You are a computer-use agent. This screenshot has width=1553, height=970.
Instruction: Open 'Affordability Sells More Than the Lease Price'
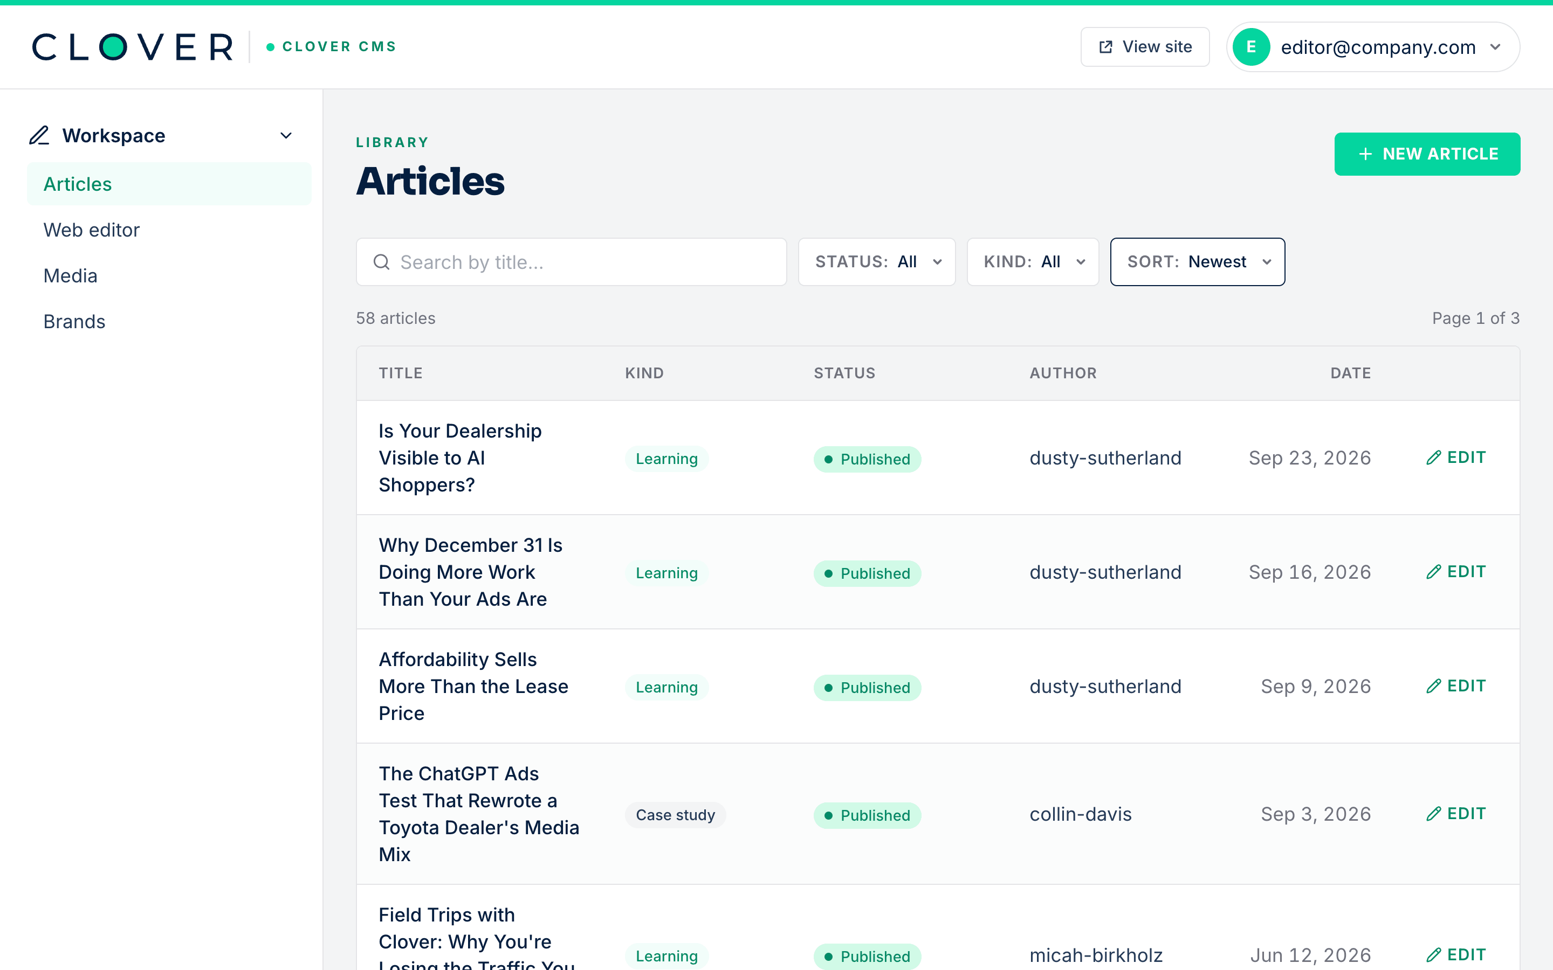[x=473, y=686]
